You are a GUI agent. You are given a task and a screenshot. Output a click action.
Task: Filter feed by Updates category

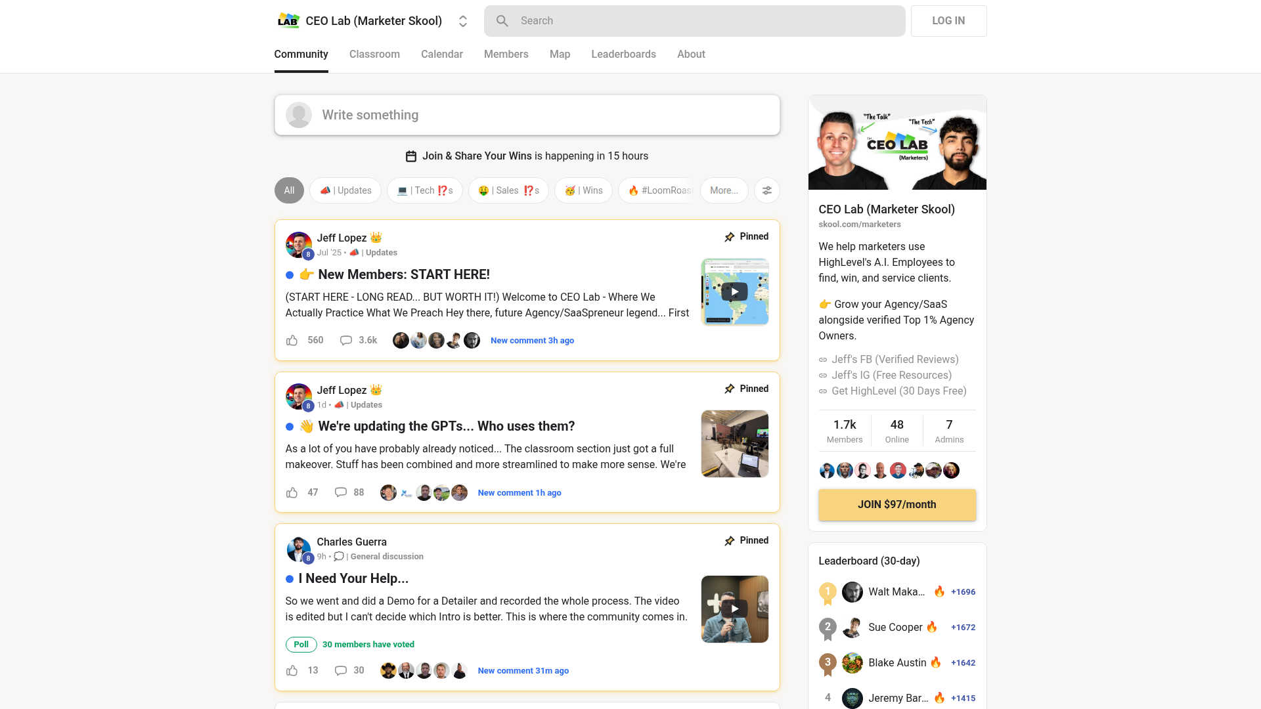point(345,190)
